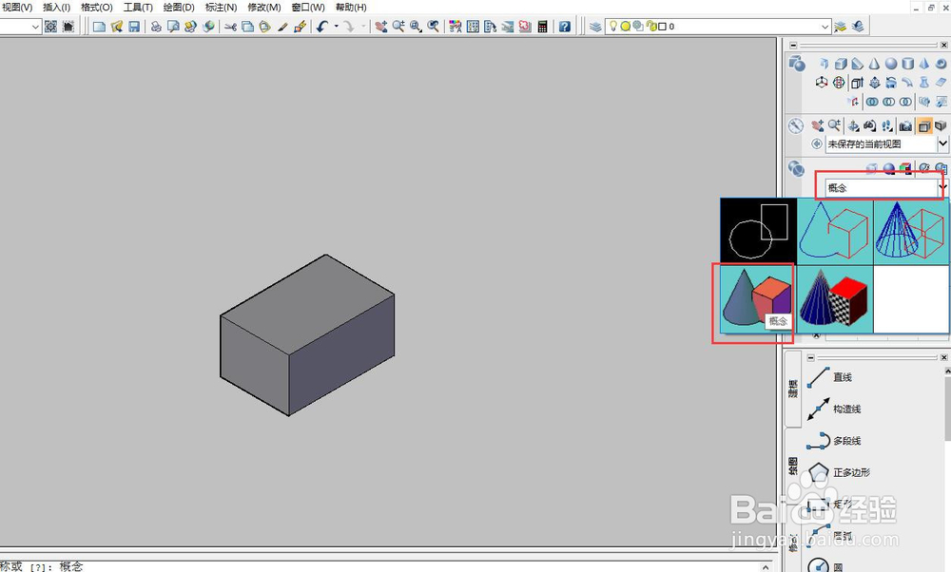The height and width of the screenshot is (572, 951).
Task: Select the Cone solid tool
Action: pyautogui.click(x=874, y=64)
